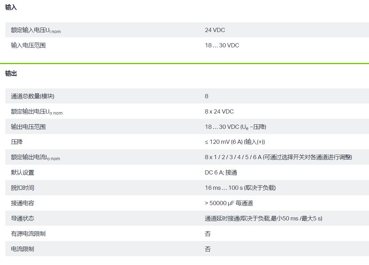369x265 pixels.
Task: Select the 8 x 24 VDC value
Action: (219, 111)
